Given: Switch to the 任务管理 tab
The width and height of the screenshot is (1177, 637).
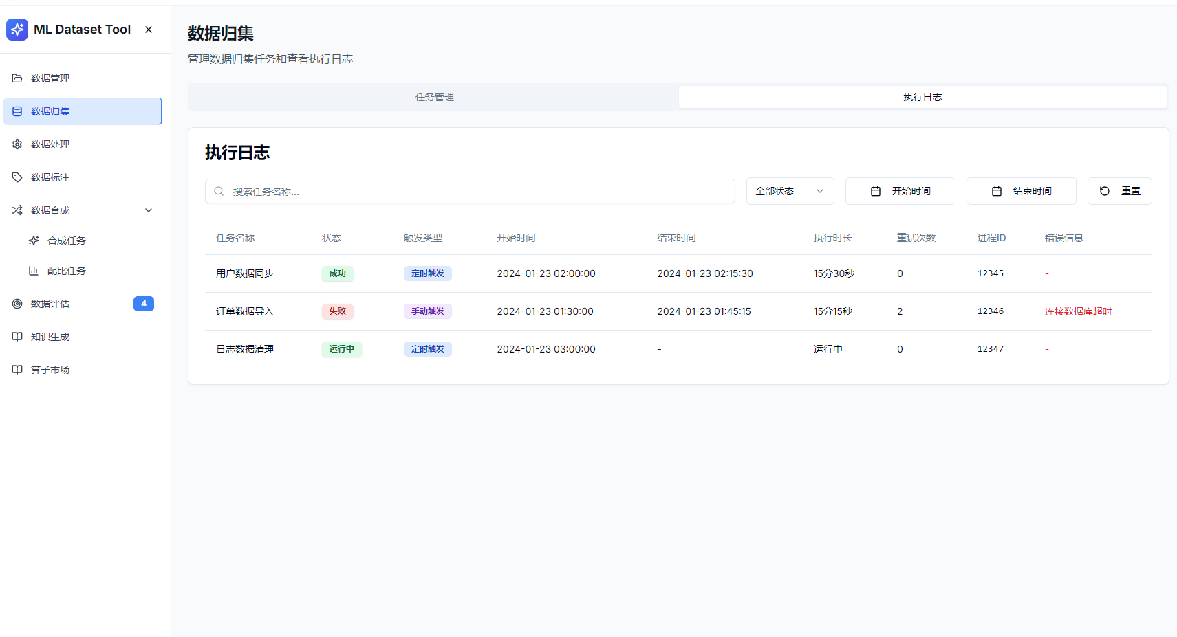Looking at the screenshot, I should click(x=434, y=97).
